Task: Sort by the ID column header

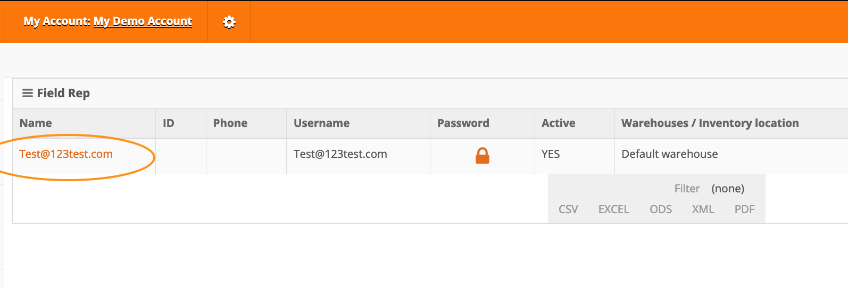Action: point(168,123)
